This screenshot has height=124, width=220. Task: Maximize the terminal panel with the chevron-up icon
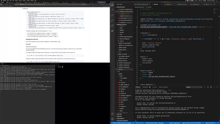pyautogui.click(x=214, y=87)
